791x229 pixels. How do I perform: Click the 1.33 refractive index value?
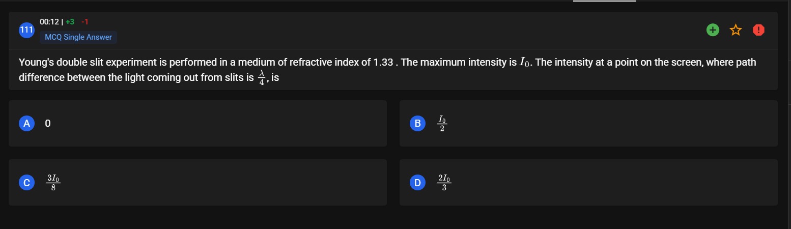[383, 63]
